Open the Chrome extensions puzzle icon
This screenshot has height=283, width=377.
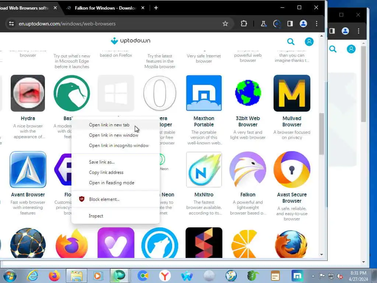coord(244,24)
